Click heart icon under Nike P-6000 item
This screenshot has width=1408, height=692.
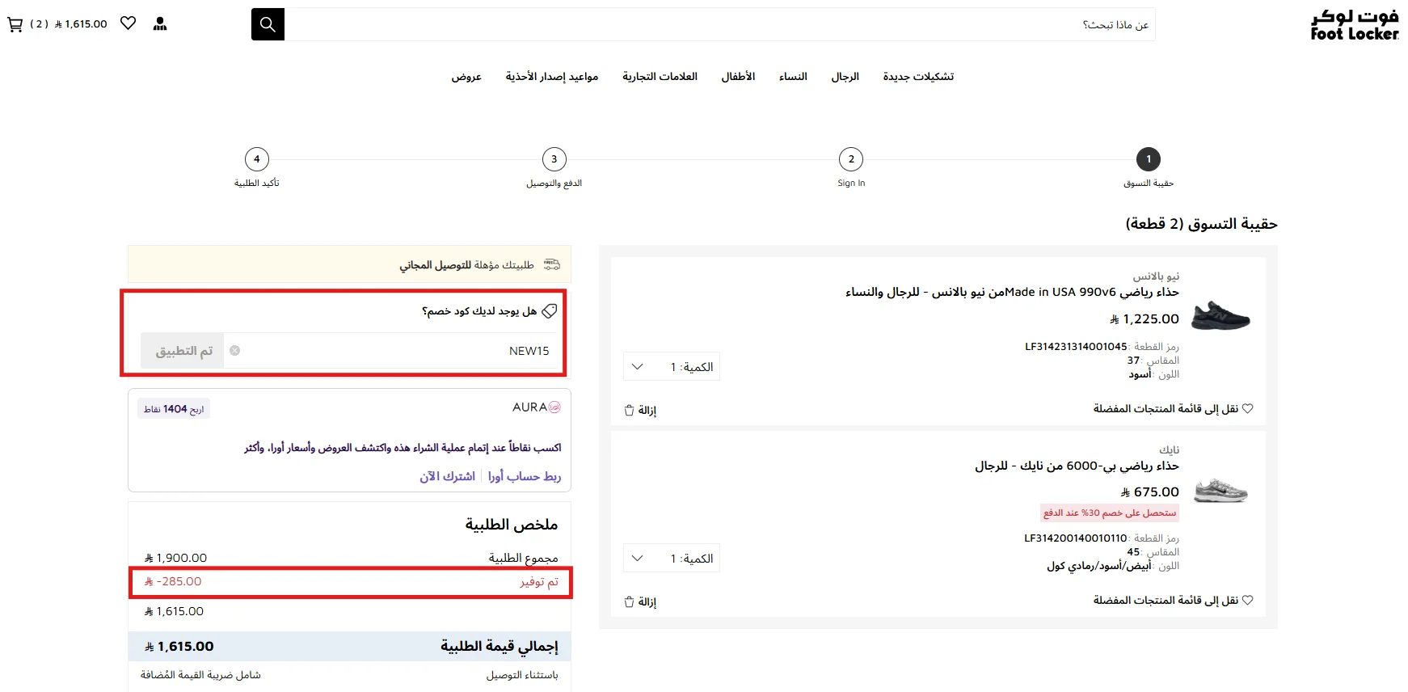coord(1247,601)
